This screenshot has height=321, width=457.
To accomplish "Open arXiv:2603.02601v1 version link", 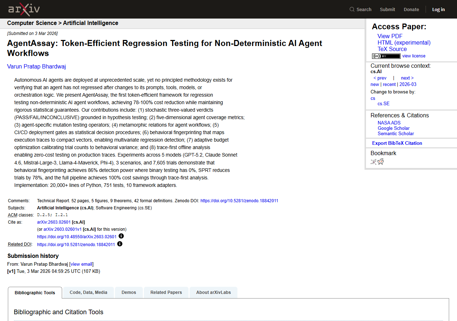I will point(62,229).
